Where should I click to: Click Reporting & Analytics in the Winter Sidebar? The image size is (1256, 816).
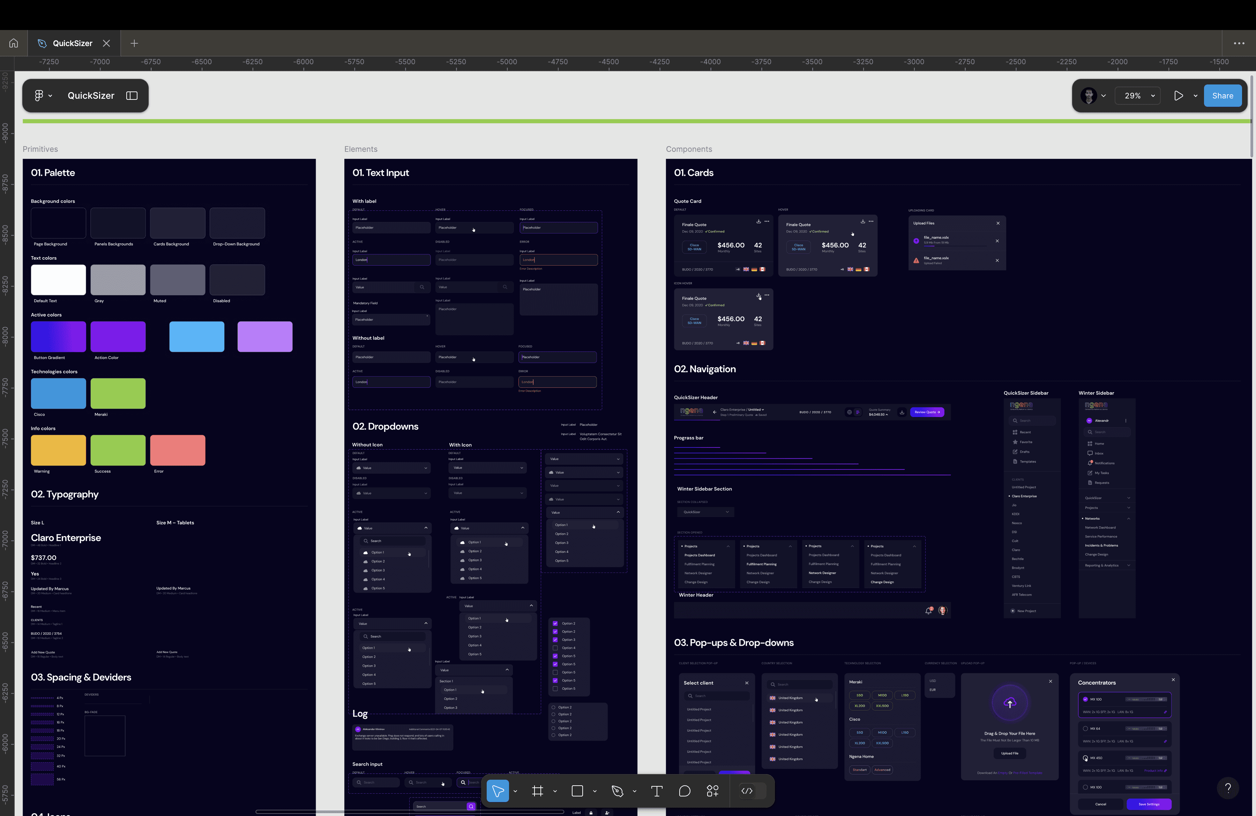click(x=1107, y=565)
